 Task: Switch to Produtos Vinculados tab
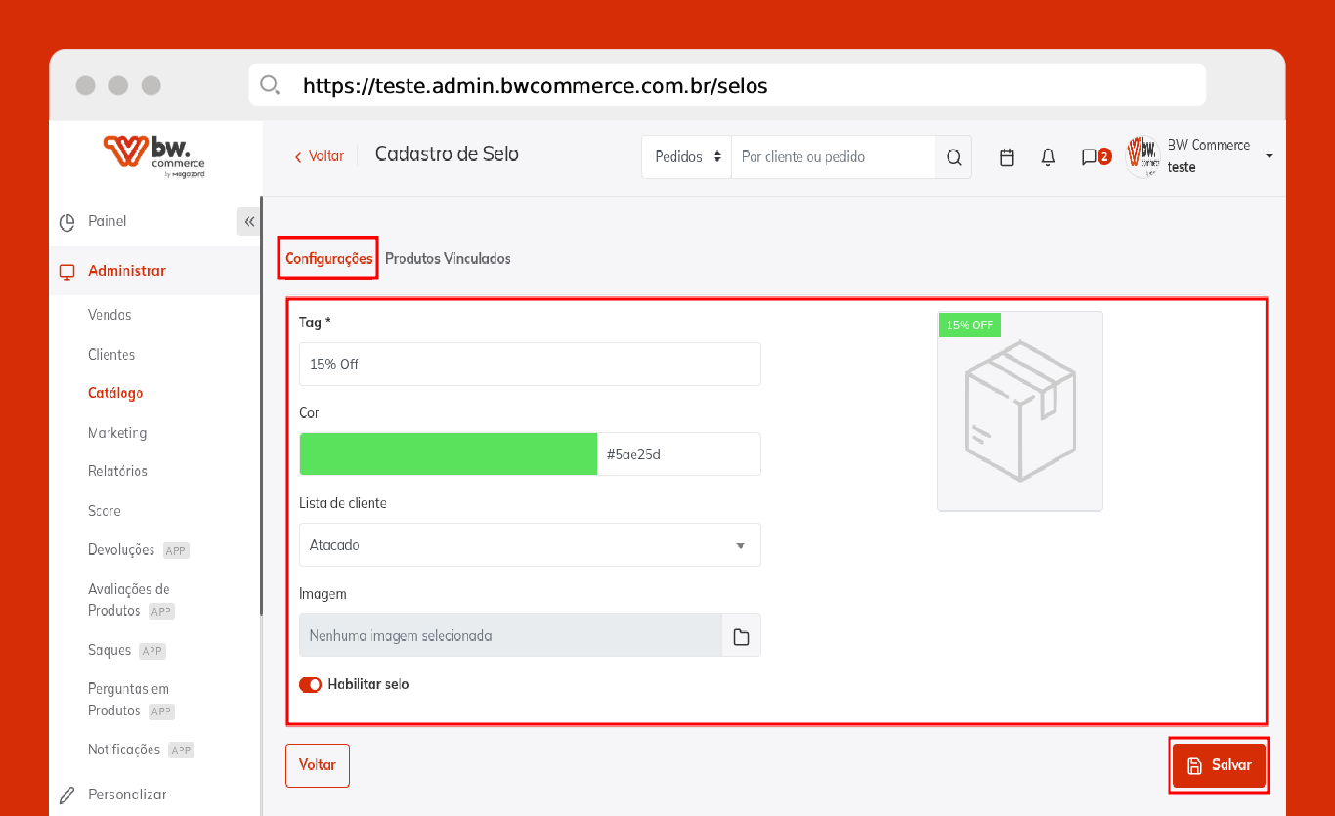(x=448, y=259)
